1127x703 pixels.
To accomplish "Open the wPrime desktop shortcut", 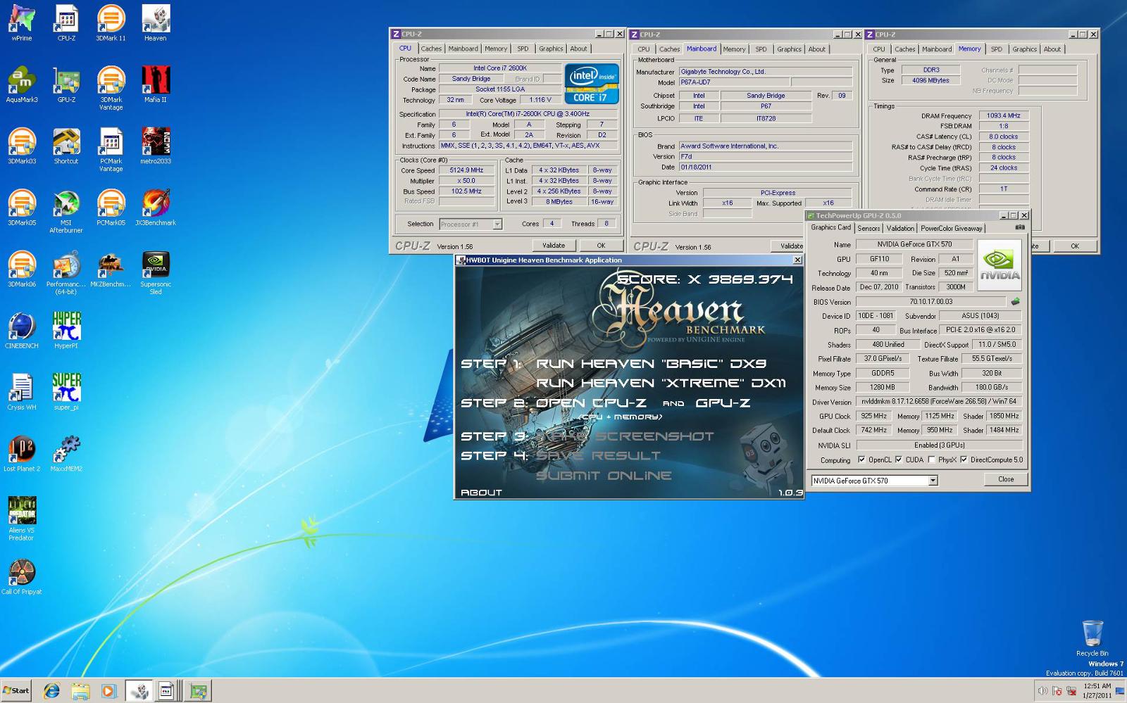I will tap(21, 23).
